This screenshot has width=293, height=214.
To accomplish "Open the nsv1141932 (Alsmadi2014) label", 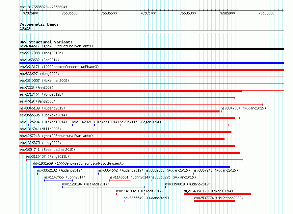I will (x=140, y=191).
